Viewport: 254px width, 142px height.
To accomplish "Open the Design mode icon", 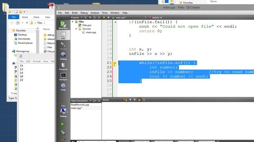I will pyautogui.click(x=63, y=46).
